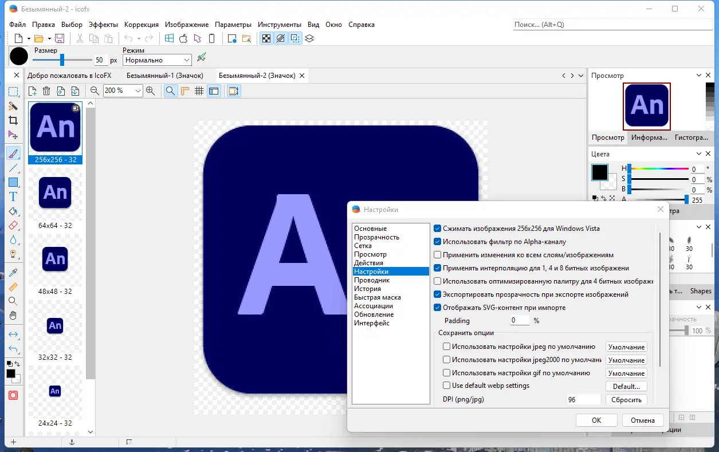Click the Windows icon creation button
This screenshot has height=452, width=719.
(169, 38)
